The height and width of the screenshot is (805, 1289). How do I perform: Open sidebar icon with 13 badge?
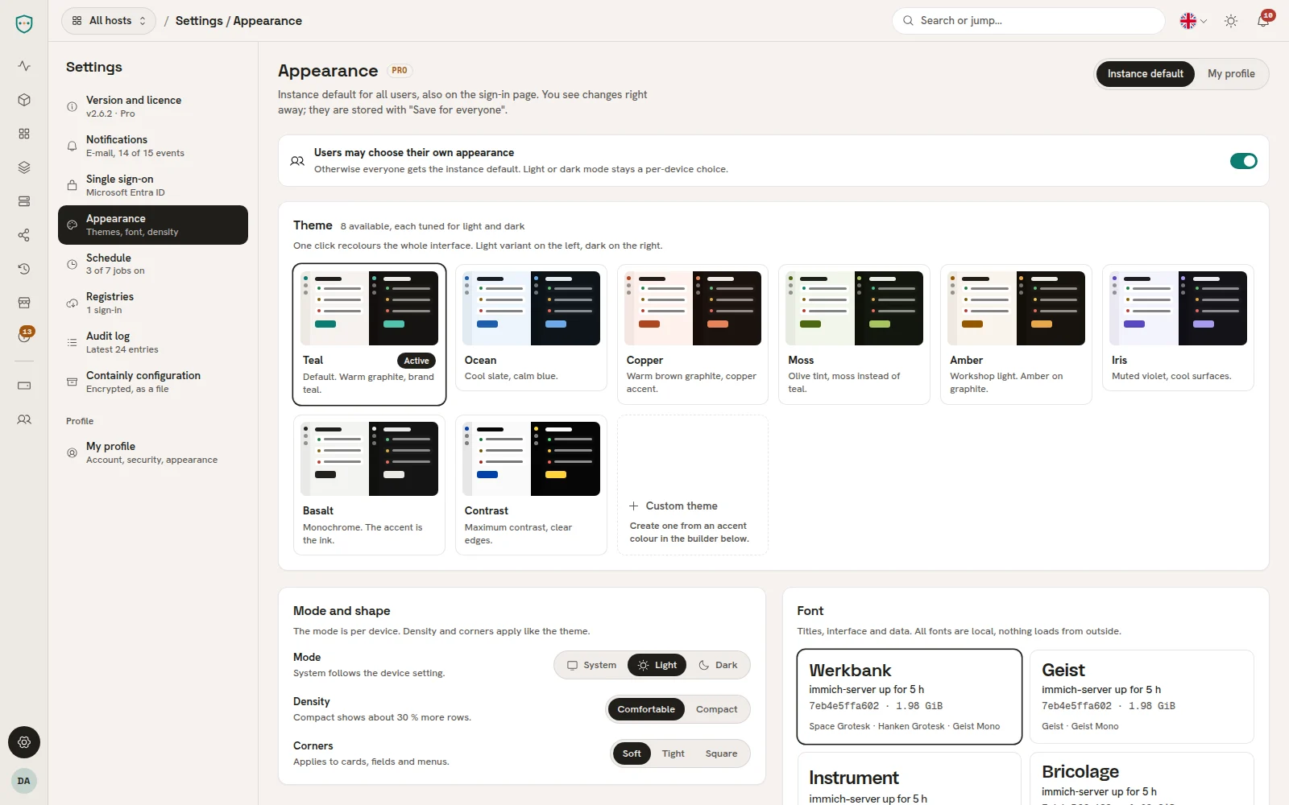24,336
